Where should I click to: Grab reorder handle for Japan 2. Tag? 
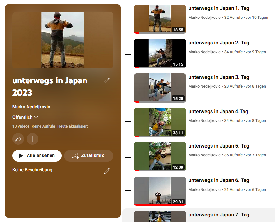coord(128,54)
